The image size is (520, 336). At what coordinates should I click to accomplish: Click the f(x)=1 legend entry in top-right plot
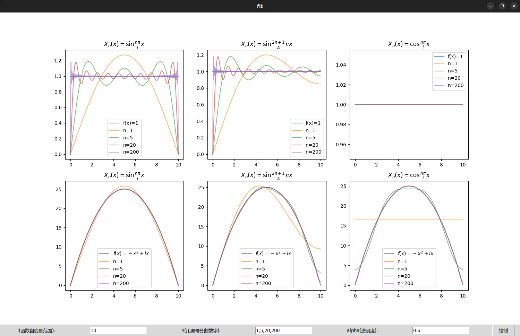coord(448,57)
